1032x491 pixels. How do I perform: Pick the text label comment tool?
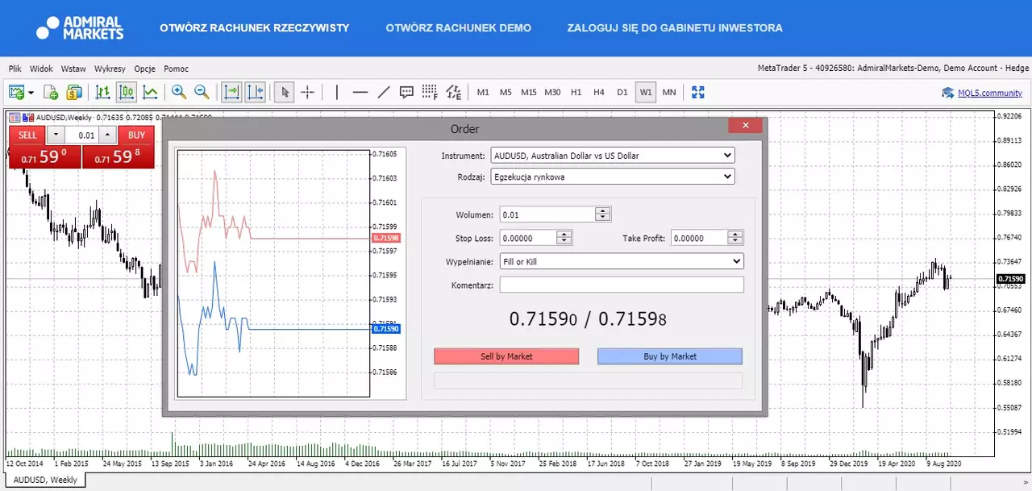point(406,92)
